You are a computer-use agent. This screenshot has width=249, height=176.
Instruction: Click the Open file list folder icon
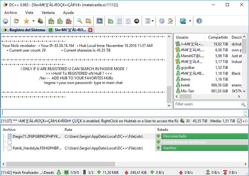tap(110, 21)
